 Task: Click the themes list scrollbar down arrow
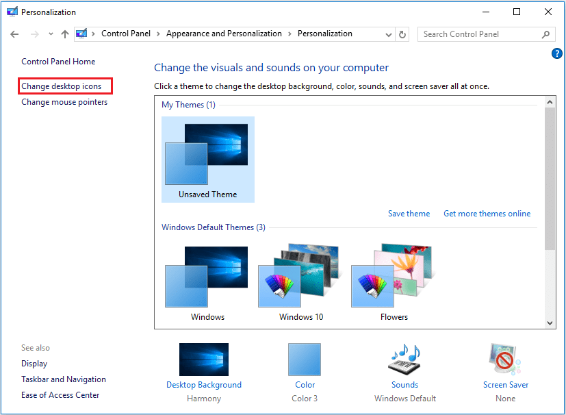(x=550, y=323)
